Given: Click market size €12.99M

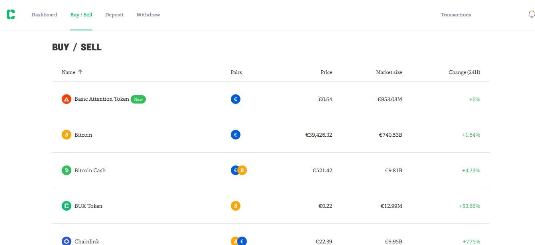Looking at the screenshot, I should coord(392,206).
